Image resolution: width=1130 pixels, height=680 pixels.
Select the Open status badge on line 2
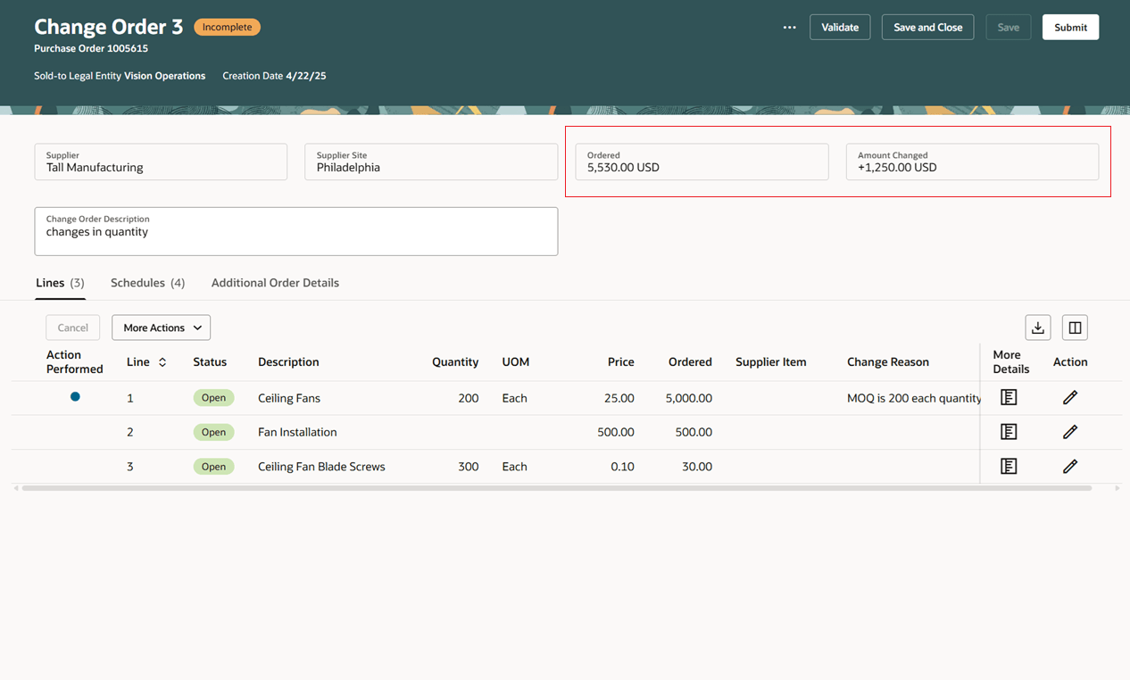coord(213,431)
